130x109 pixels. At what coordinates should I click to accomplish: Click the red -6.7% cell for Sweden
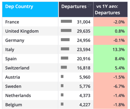(110, 86)
